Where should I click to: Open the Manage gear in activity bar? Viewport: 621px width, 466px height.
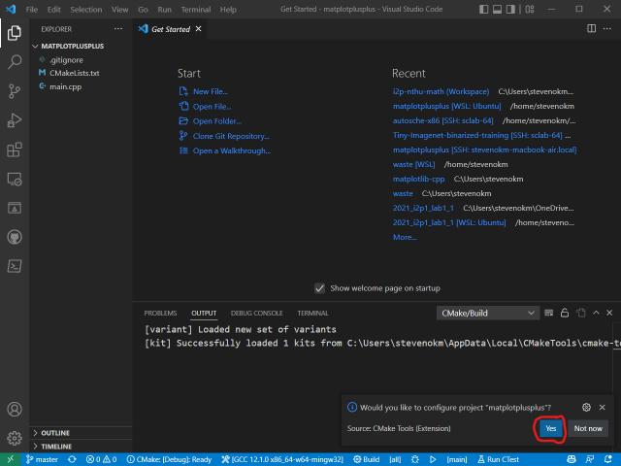coord(15,438)
